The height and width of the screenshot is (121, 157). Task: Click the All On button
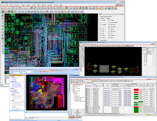102,18
